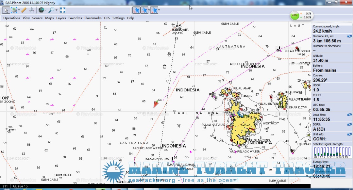Click the globe map source icon
353x190 pixels.
(41, 10)
